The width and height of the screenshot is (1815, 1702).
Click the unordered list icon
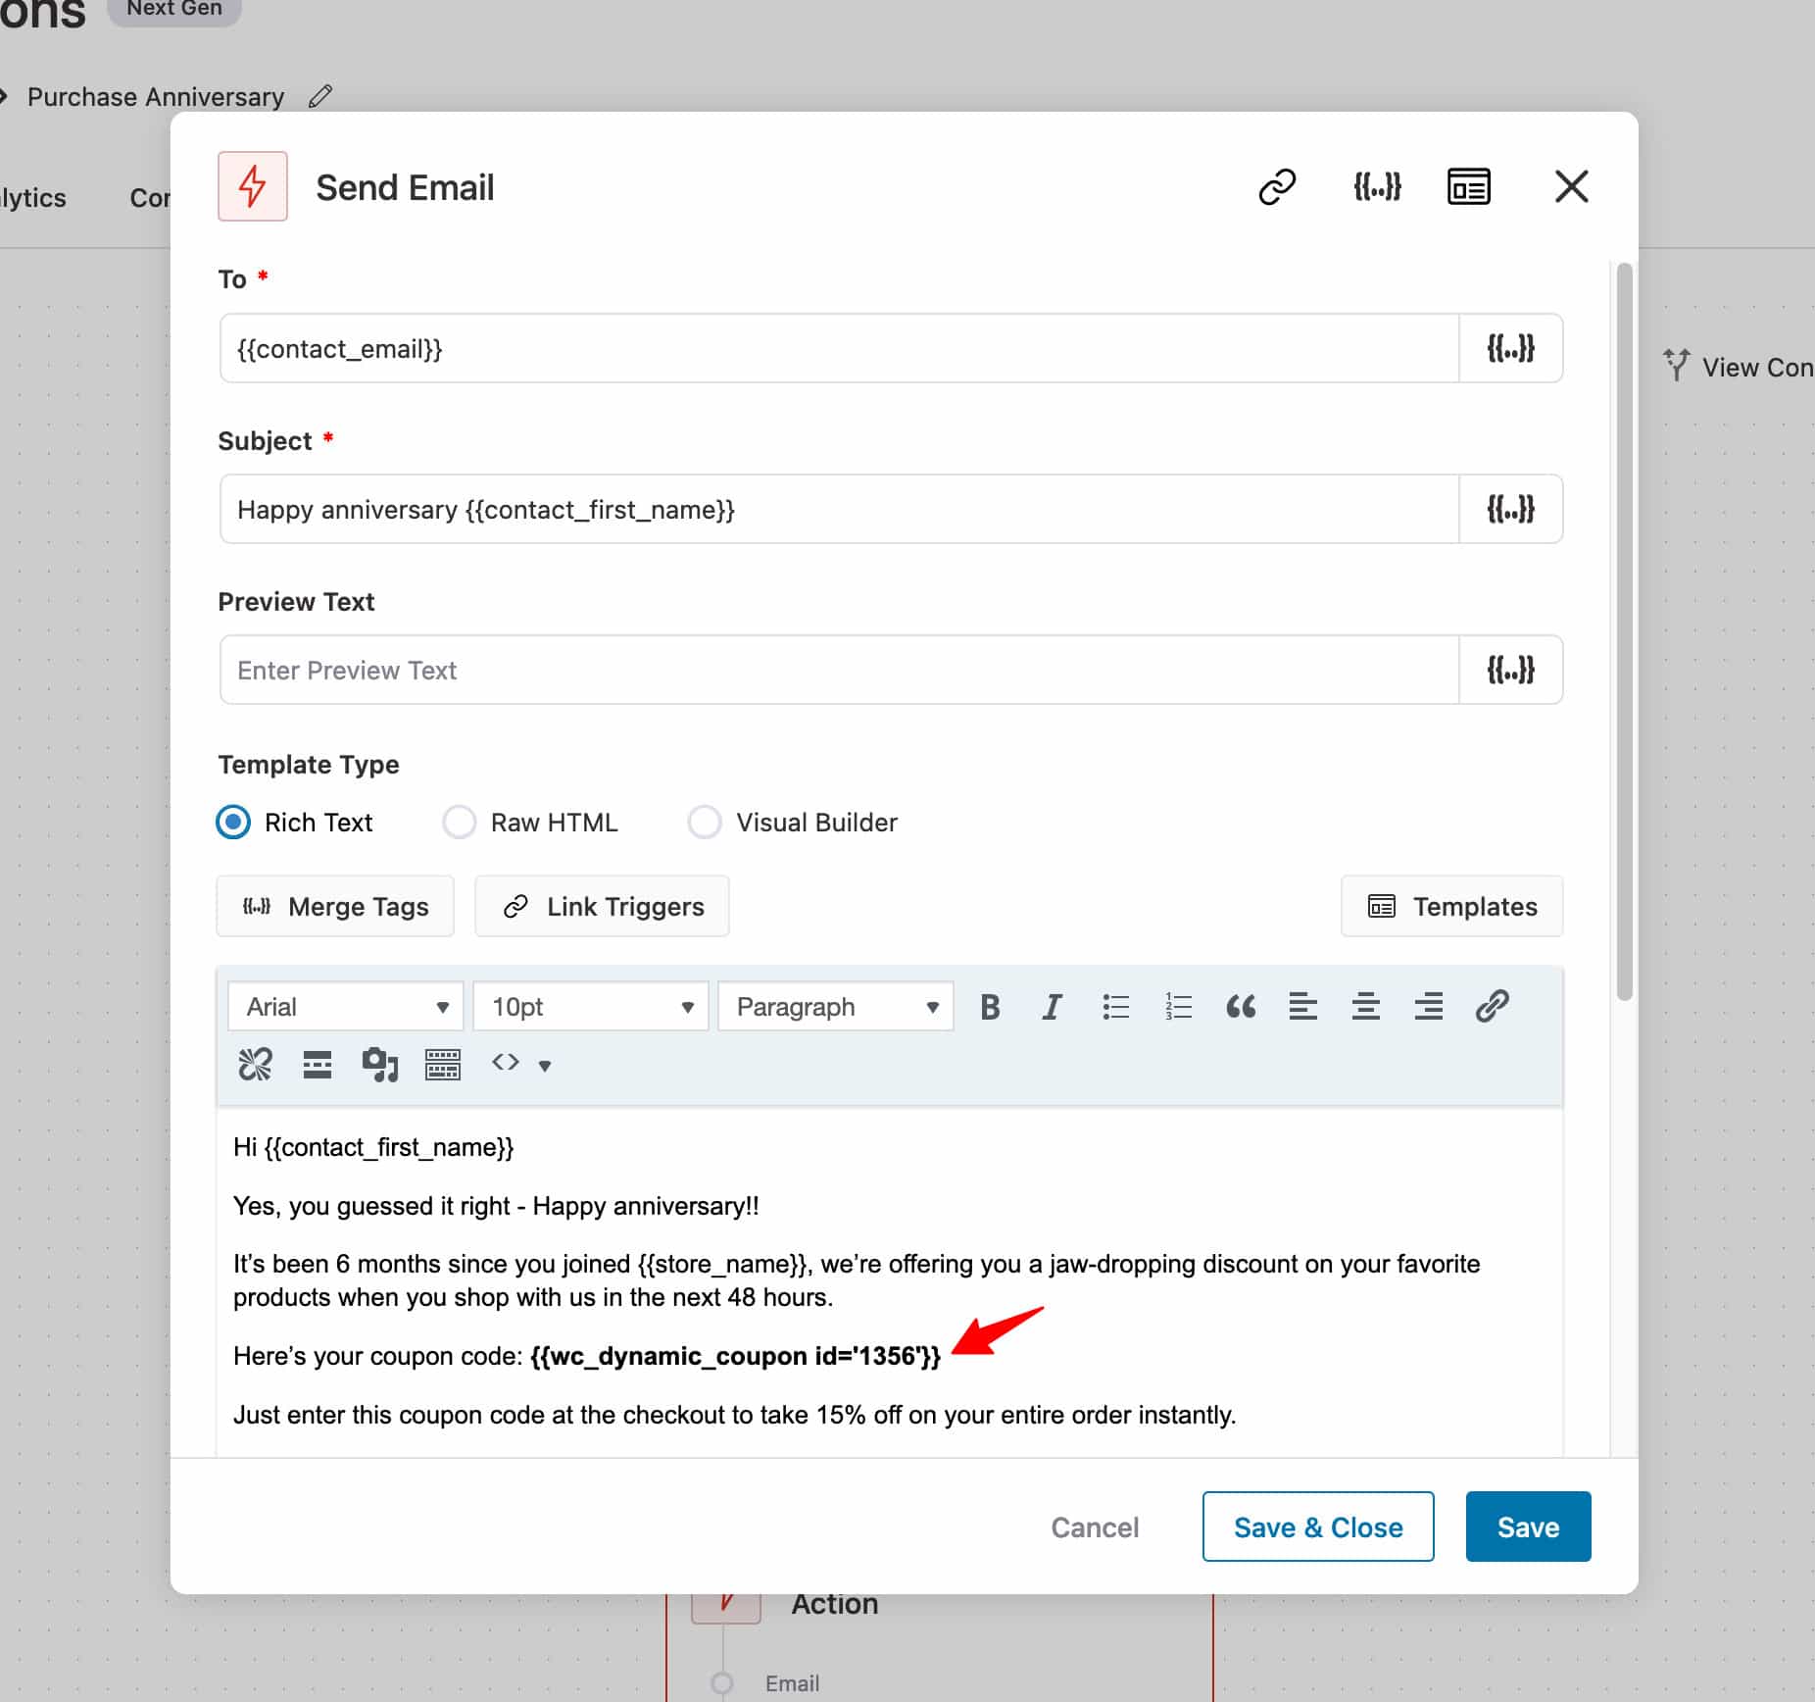[1116, 1006]
